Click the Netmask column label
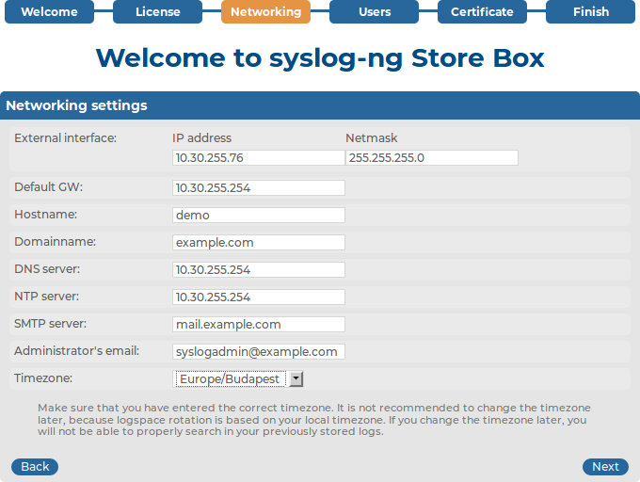This screenshot has width=640, height=482. click(x=372, y=138)
